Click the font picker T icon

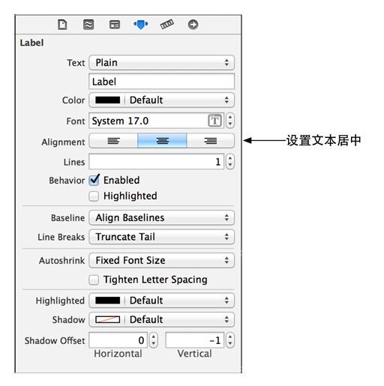coord(214,121)
